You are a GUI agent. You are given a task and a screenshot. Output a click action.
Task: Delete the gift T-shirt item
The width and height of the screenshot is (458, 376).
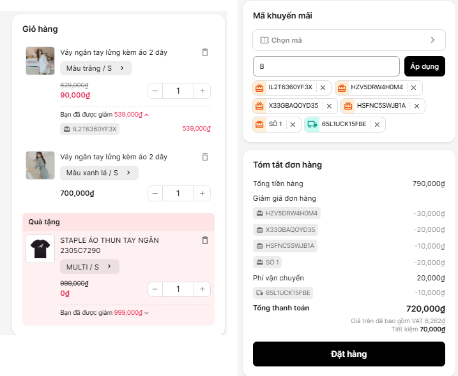(x=205, y=240)
